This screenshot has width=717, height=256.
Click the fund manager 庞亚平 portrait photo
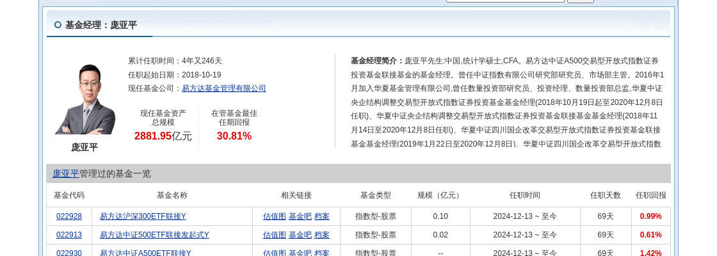tap(85, 99)
